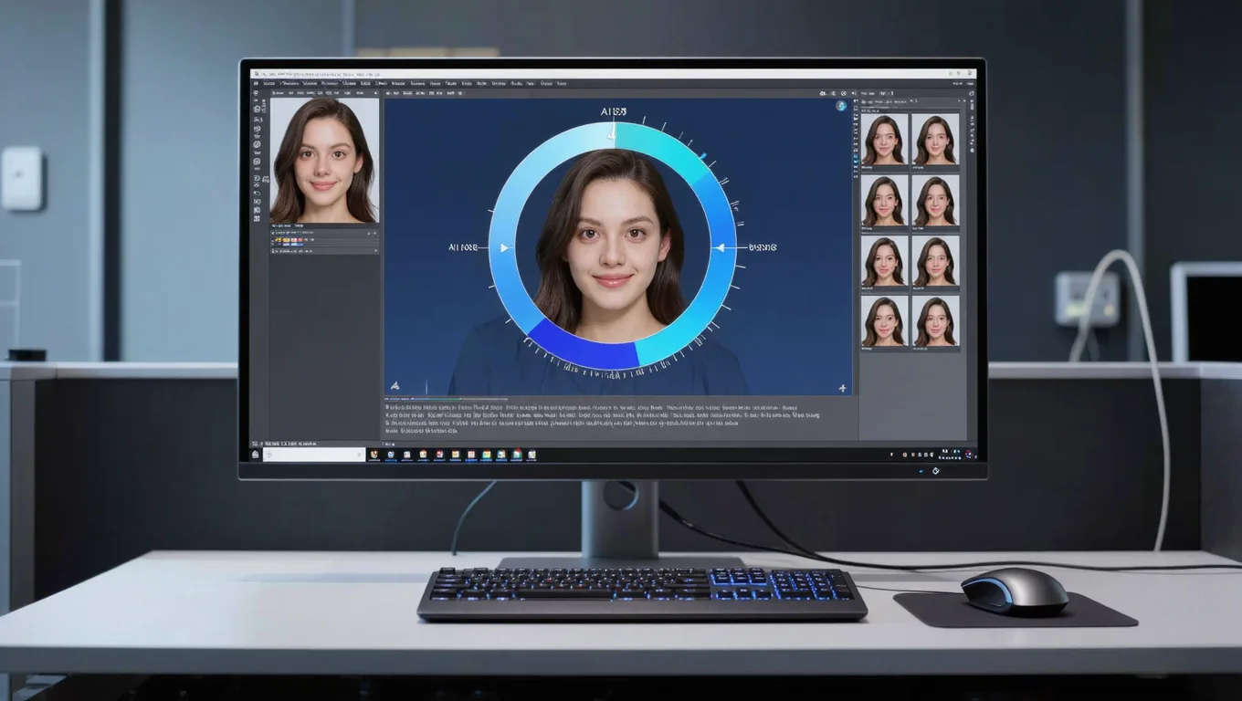Click the arrow marker on the ring's right side
Viewport: 1242px width, 701px height.
coord(721,247)
